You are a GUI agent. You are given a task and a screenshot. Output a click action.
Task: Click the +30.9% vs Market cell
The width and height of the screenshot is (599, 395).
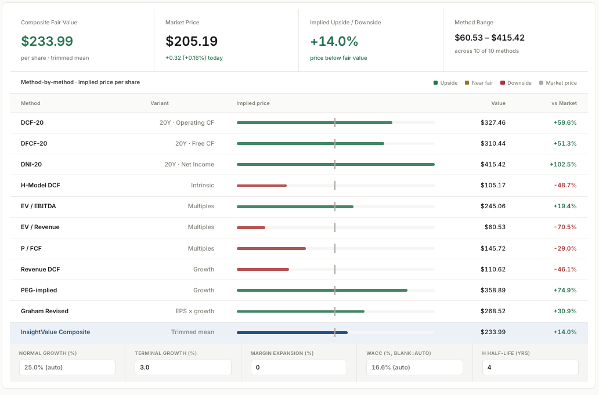(565, 311)
